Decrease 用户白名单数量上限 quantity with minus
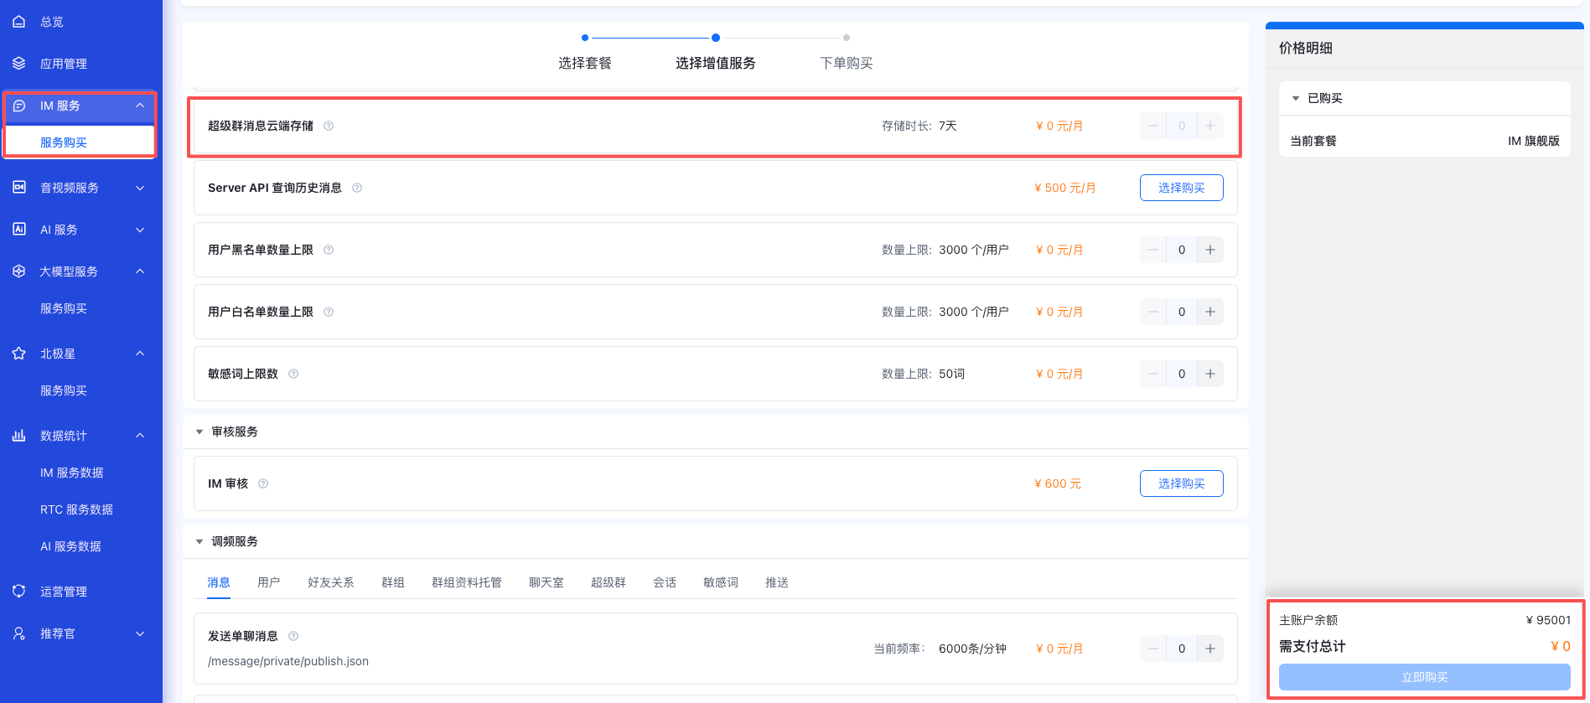Screen dimensions: 1590x703 tap(1153, 312)
